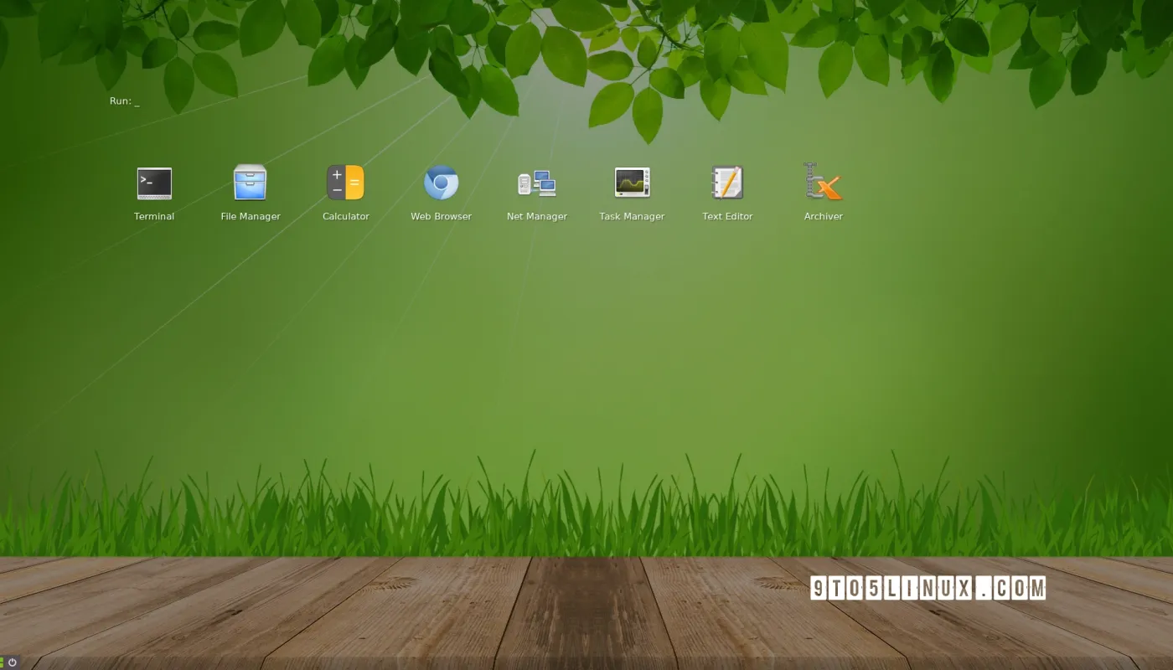
Task: Click the Web Browser label text
Action: (x=441, y=216)
